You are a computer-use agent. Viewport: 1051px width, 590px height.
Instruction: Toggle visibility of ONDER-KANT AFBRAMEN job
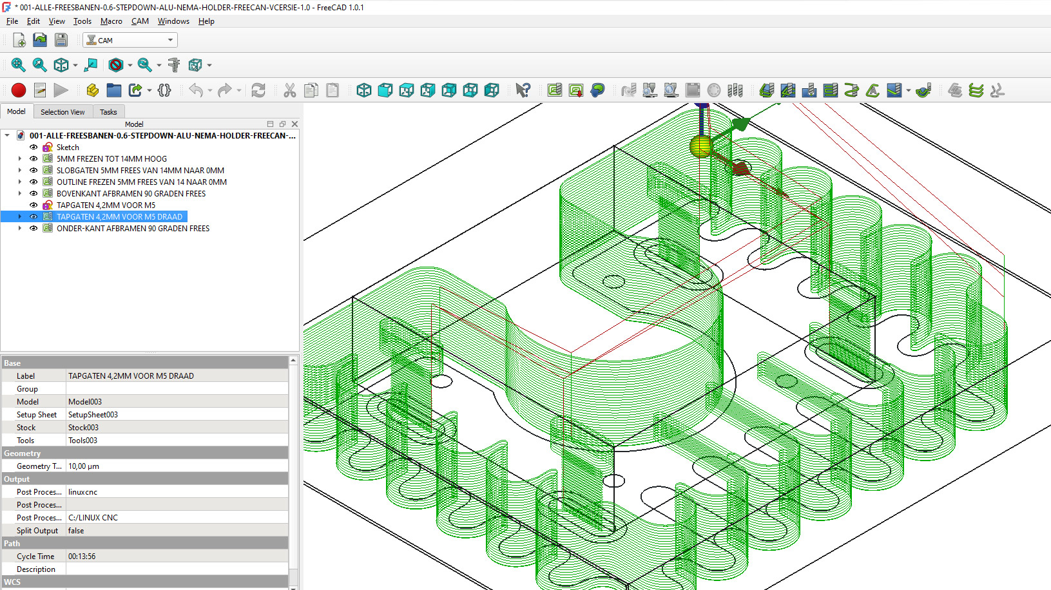[34, 229]
